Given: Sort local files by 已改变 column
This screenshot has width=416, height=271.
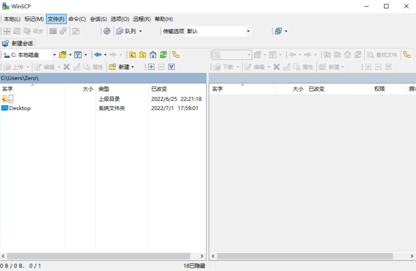Looking at the screenshot, I should tap(159, 89).
